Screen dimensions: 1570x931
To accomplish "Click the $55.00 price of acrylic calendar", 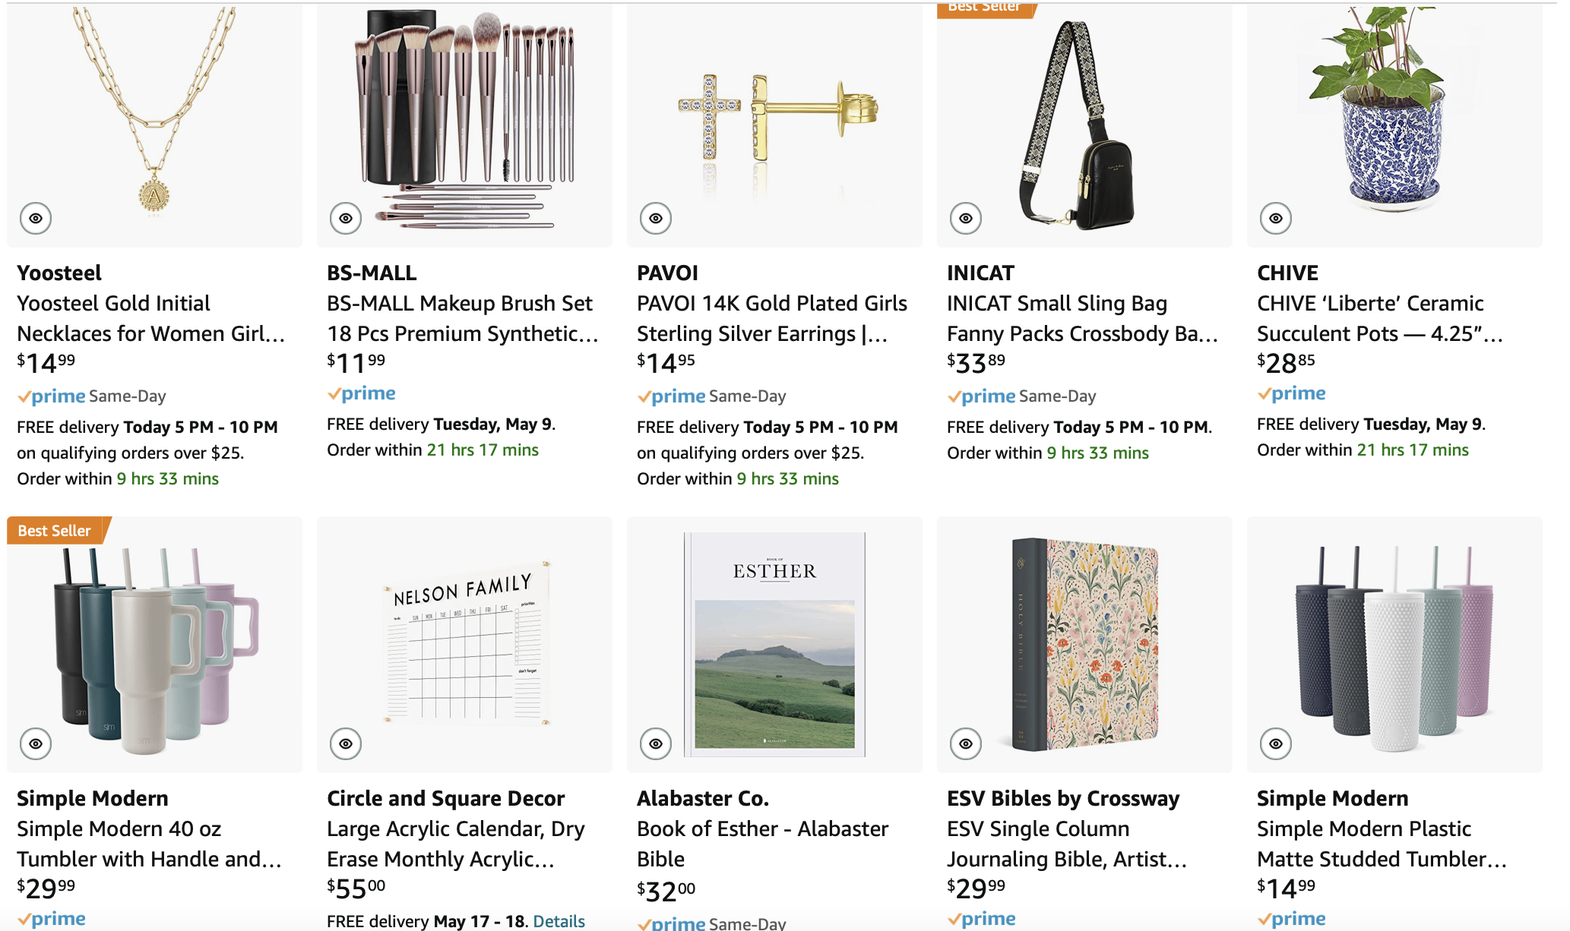I will click(x=356, y=888).
